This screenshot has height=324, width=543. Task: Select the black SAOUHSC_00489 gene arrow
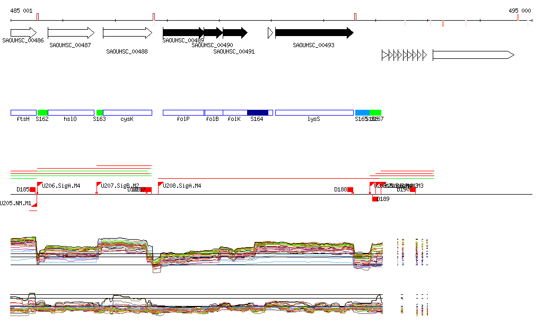182,33
